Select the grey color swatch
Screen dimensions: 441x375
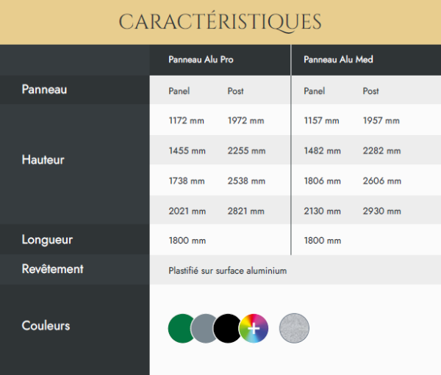click(x=204, y=328)
